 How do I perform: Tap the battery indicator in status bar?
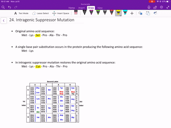click(168, 1)
